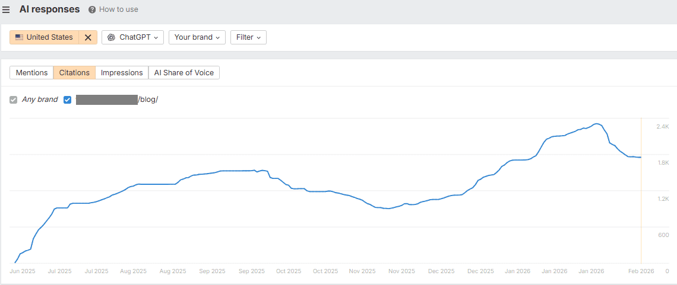Toggle the Any brand checkbox
Image resolution: width=677 pixels, height=285 pixels.
pos(14,100)
